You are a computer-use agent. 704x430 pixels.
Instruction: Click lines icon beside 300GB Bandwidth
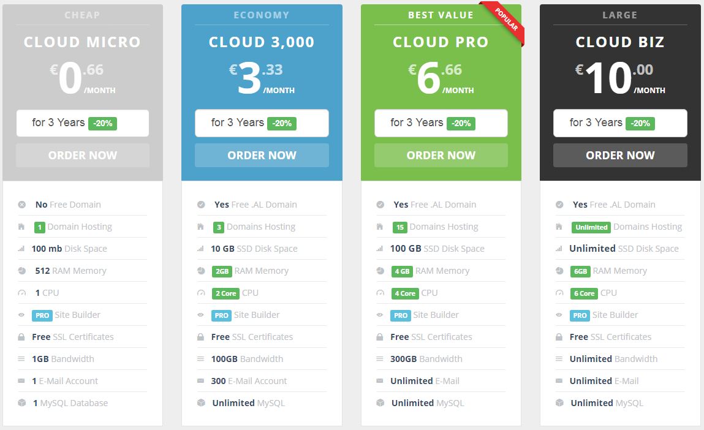(x=379, y=359)
